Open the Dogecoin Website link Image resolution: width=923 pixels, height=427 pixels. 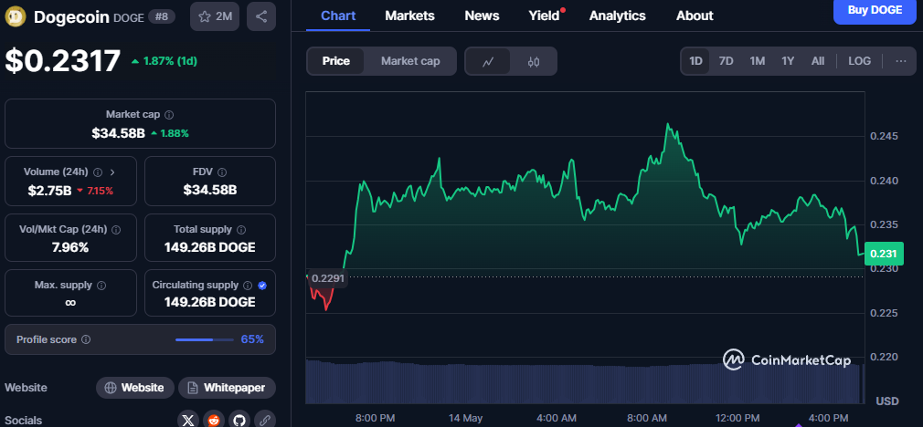coord(135,388)
